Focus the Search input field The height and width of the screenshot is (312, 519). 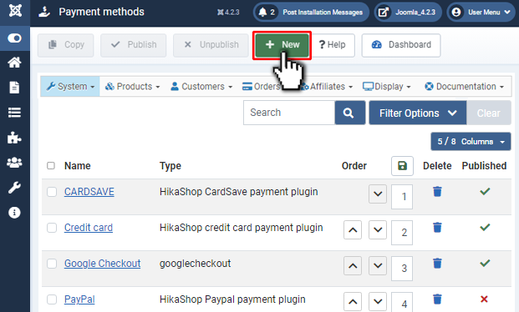coord(289,113)
